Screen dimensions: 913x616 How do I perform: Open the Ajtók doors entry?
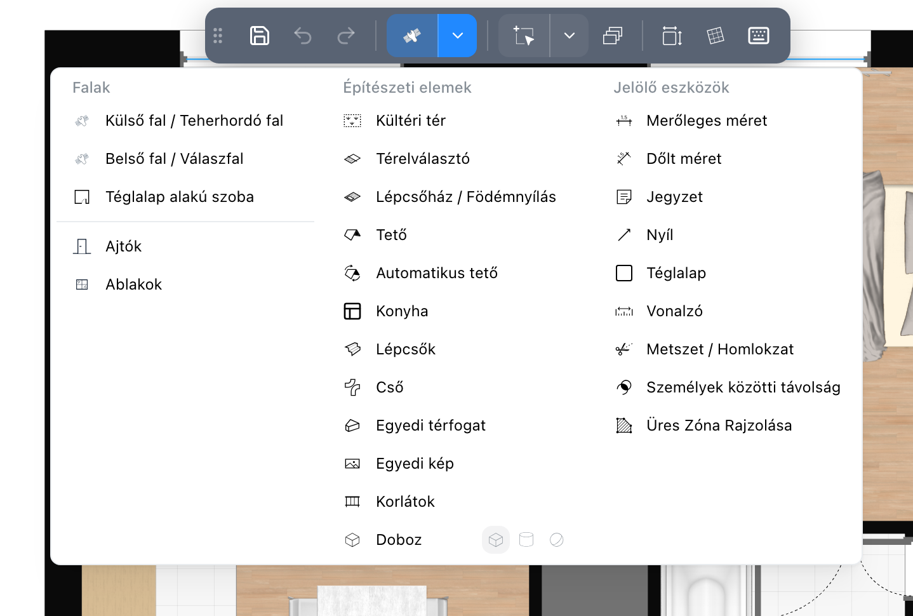pyautogui.click(x=185, y=246)
